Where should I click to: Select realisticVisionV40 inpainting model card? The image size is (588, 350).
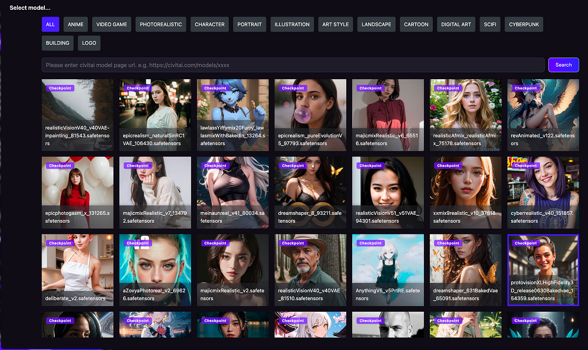(x=77, y=115)
